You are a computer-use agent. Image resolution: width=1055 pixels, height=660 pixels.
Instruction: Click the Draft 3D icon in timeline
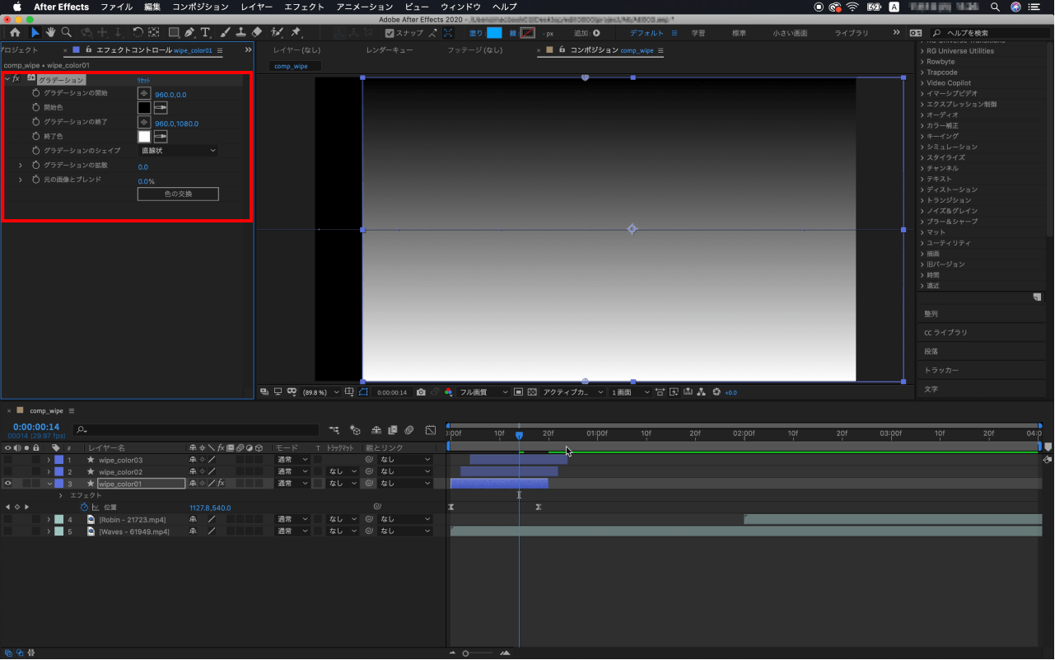(355, 430)
